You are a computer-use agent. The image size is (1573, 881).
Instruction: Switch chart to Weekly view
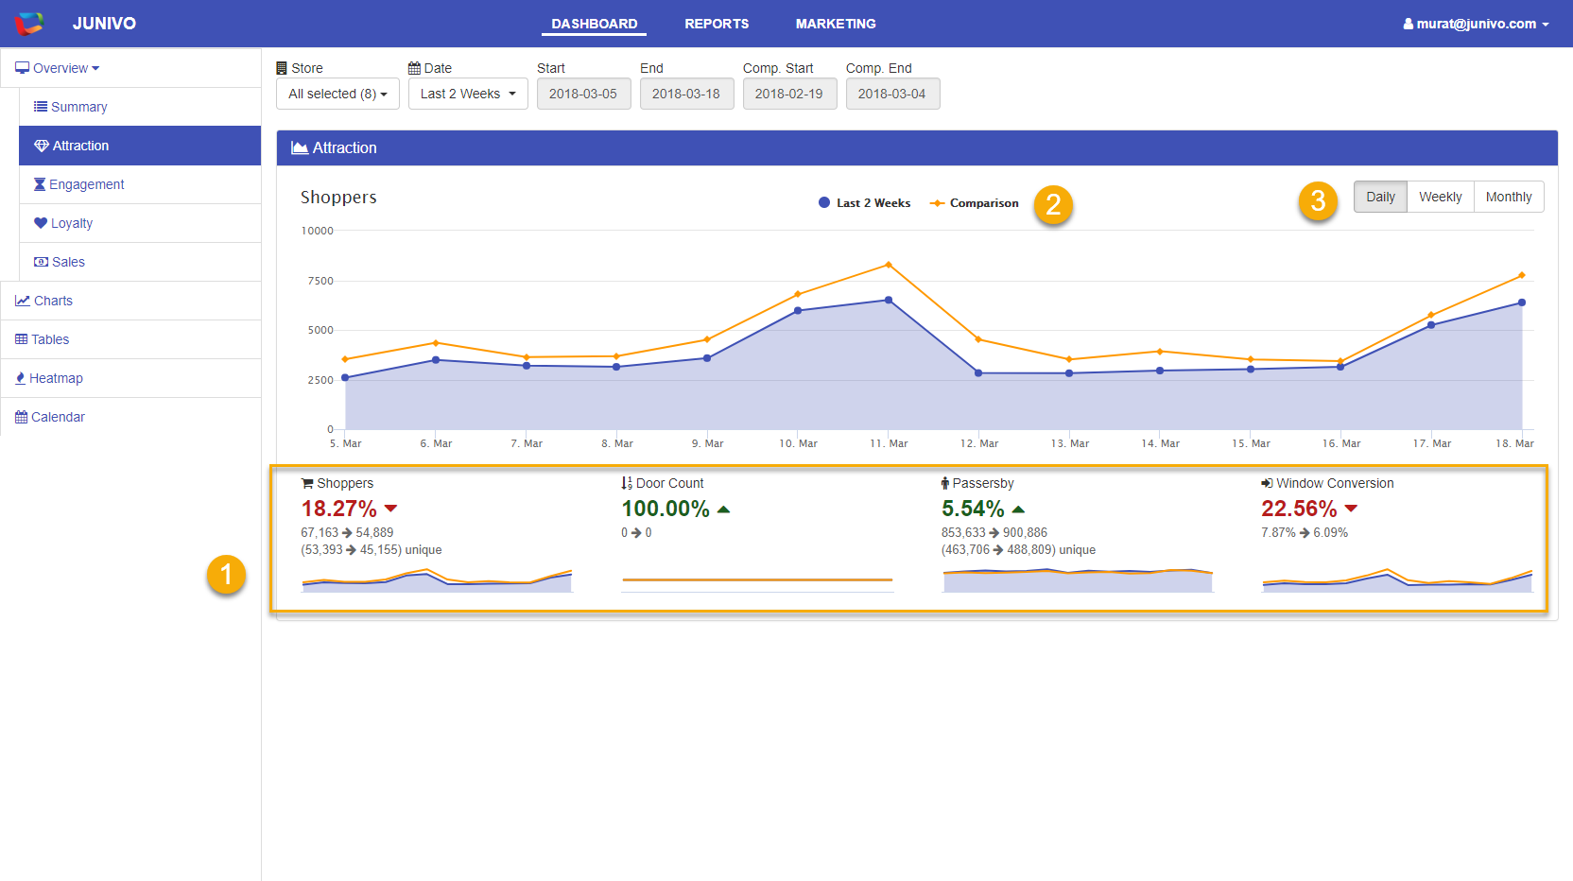(1440, 197)
